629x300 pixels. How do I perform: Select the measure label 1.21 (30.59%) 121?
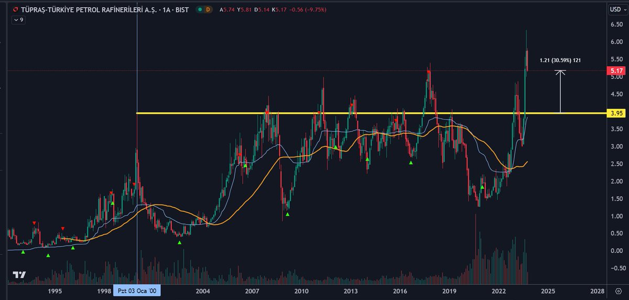click(560, 60)
